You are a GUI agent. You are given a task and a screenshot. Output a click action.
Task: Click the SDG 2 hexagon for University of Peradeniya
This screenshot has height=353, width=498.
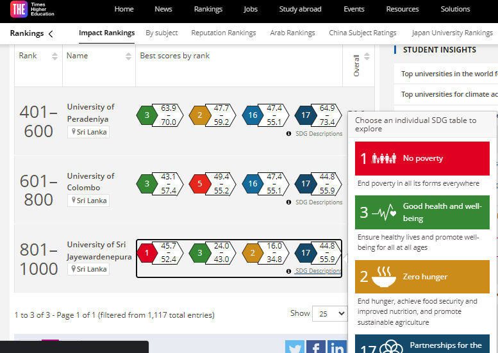coord(199,115)
